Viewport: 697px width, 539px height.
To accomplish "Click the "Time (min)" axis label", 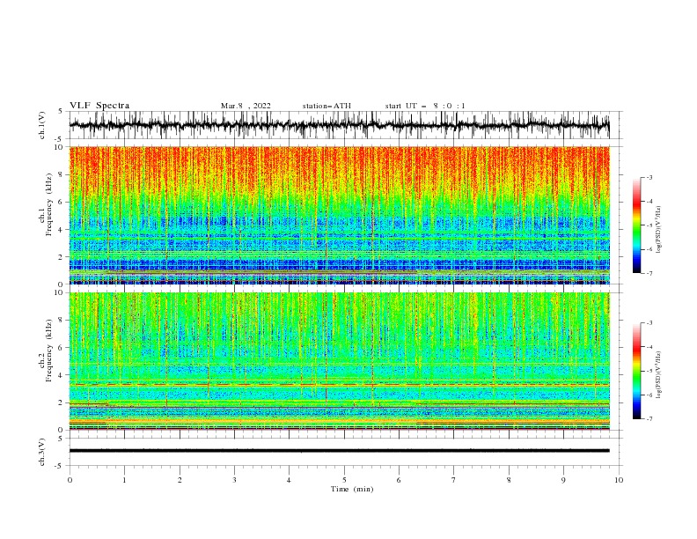I will pos(352,489).
